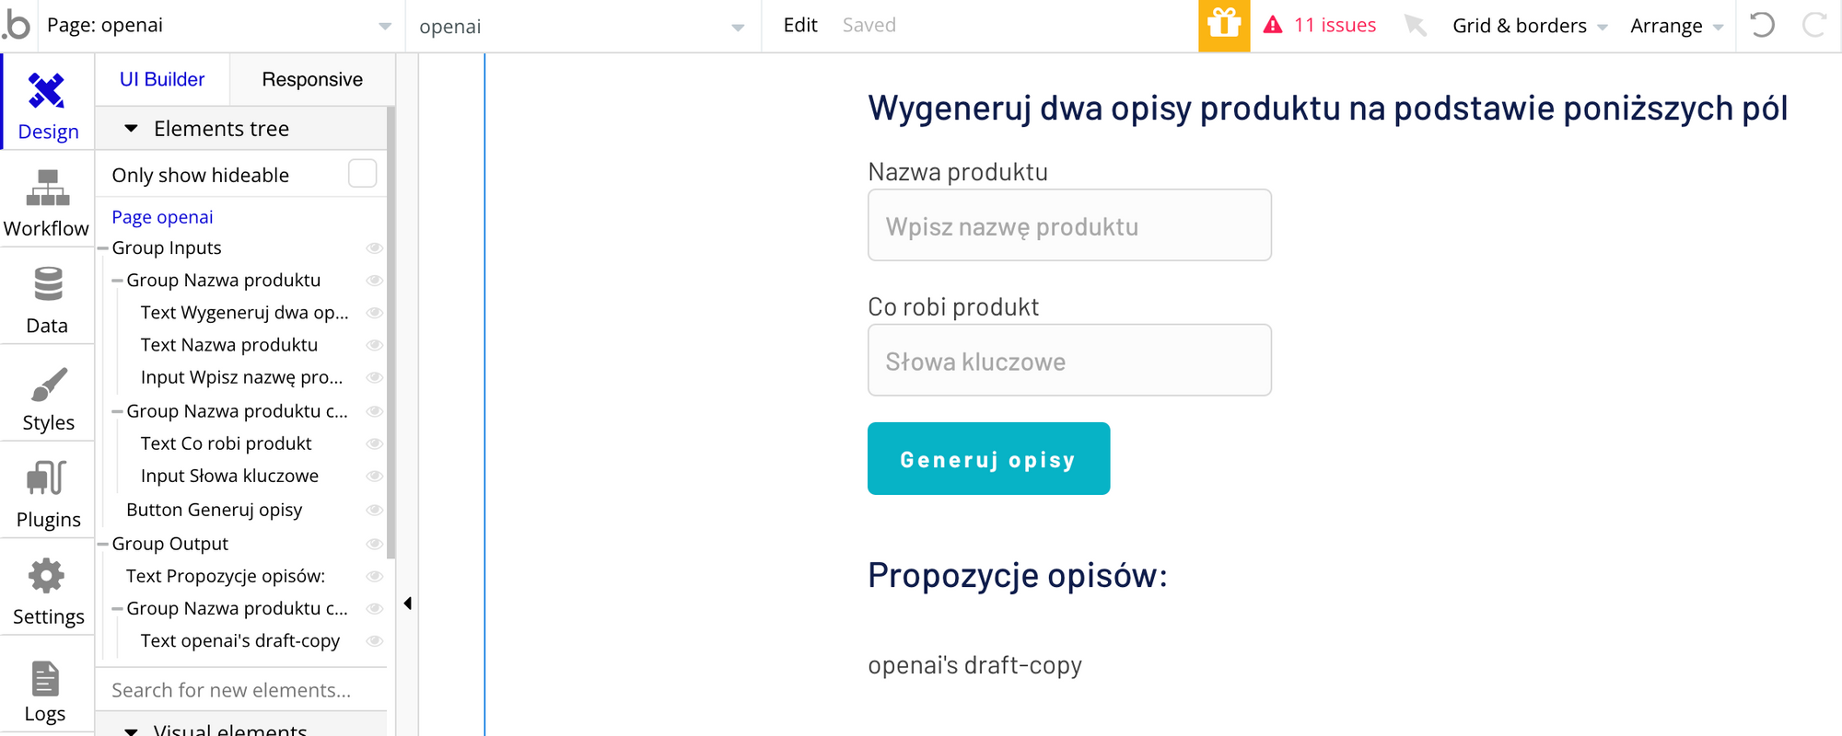Screen dimensions: 1842x736
Task: Go to the Data section
Action: click(47, 300)
